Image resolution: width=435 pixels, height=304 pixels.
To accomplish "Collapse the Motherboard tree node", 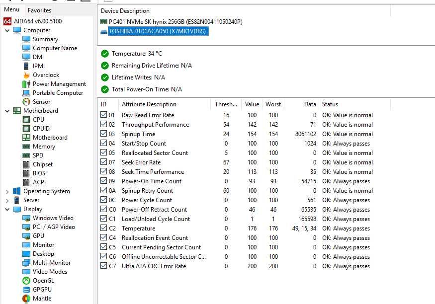I will click(x=7, y=111).
